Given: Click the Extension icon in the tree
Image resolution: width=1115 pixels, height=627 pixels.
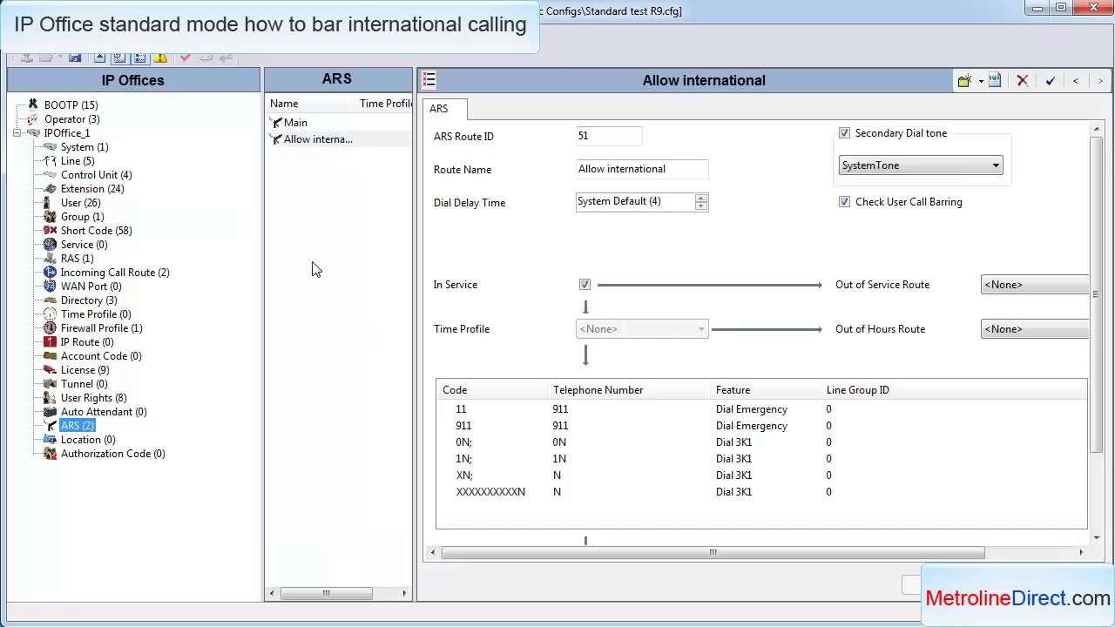Looking at the screenshot, I should tap(50, 189).
